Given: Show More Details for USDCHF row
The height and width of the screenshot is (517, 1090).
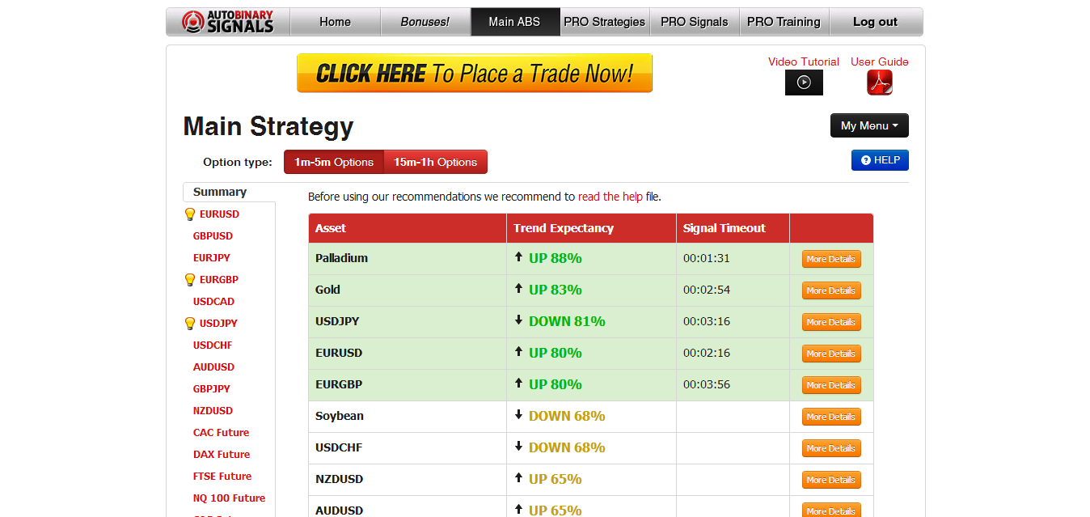Looking at the screenshot, I should (x=831, y=448).
